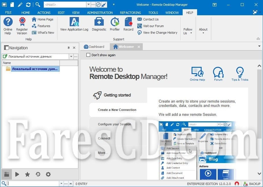This screenshot has height=187, width=263.
Task: Click search icon in status bar
Action: pos(4,184)
